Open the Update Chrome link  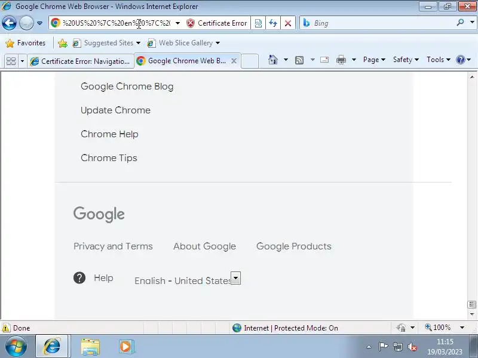point(115,110)
